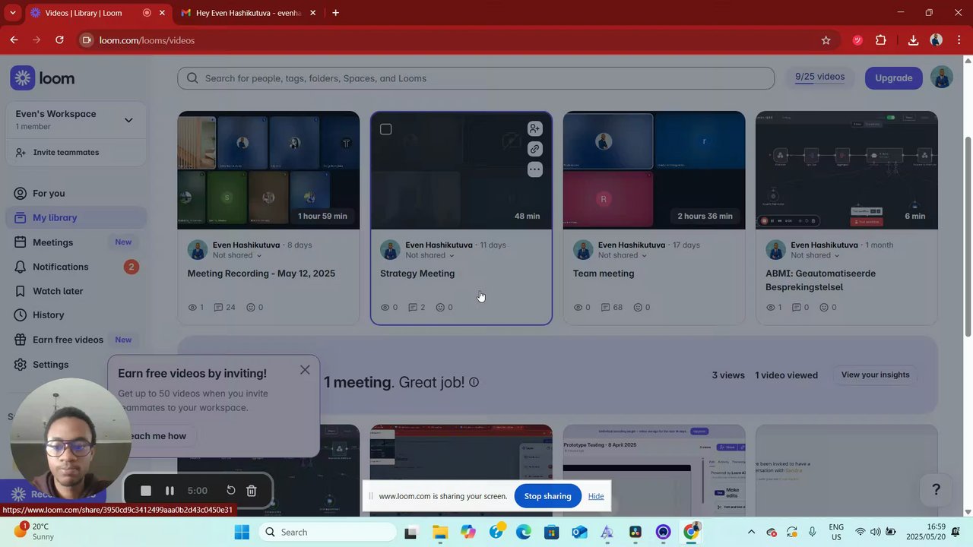Bookmark this page with the star icon

click(x=826, y=40)
